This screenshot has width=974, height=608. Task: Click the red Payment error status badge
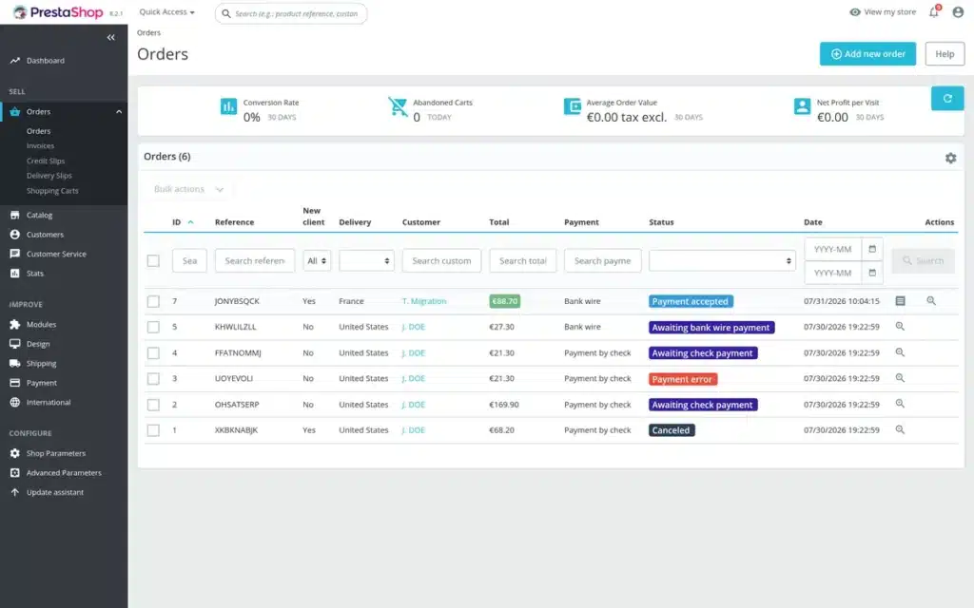pos(683,379)
